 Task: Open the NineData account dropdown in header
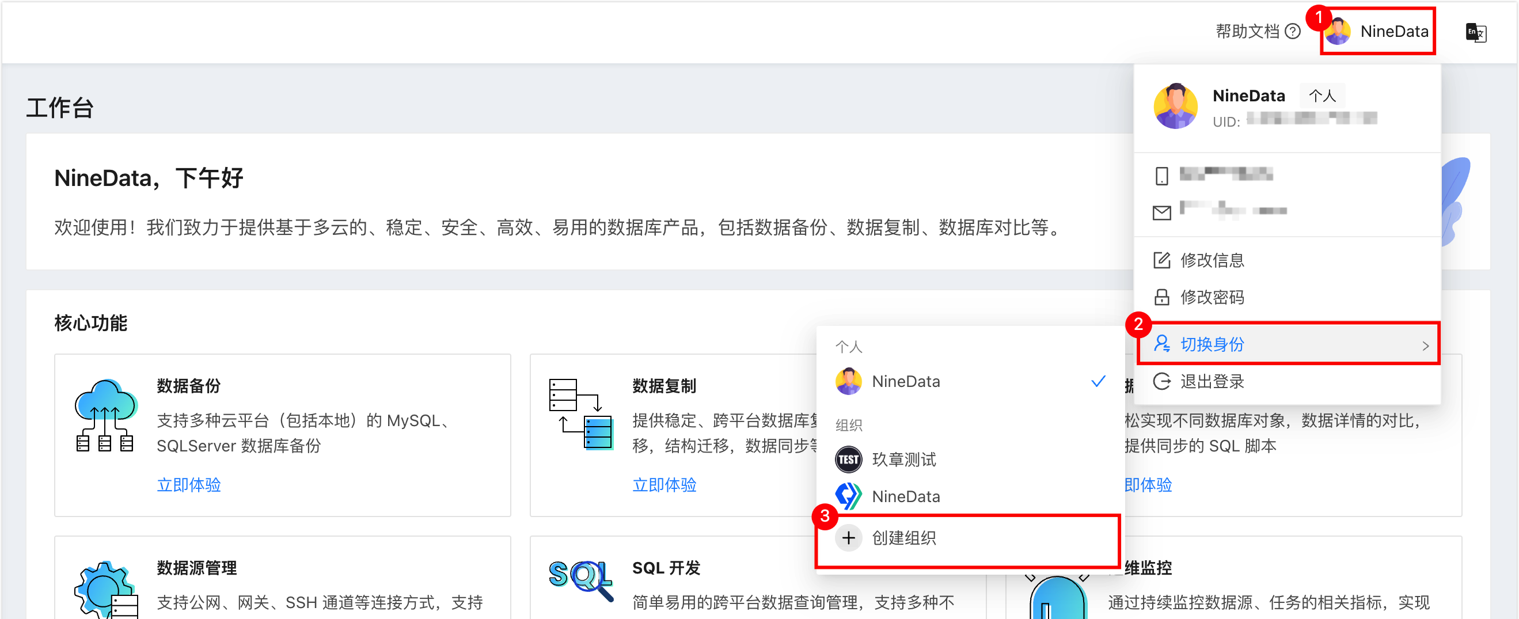(1377, 31)
